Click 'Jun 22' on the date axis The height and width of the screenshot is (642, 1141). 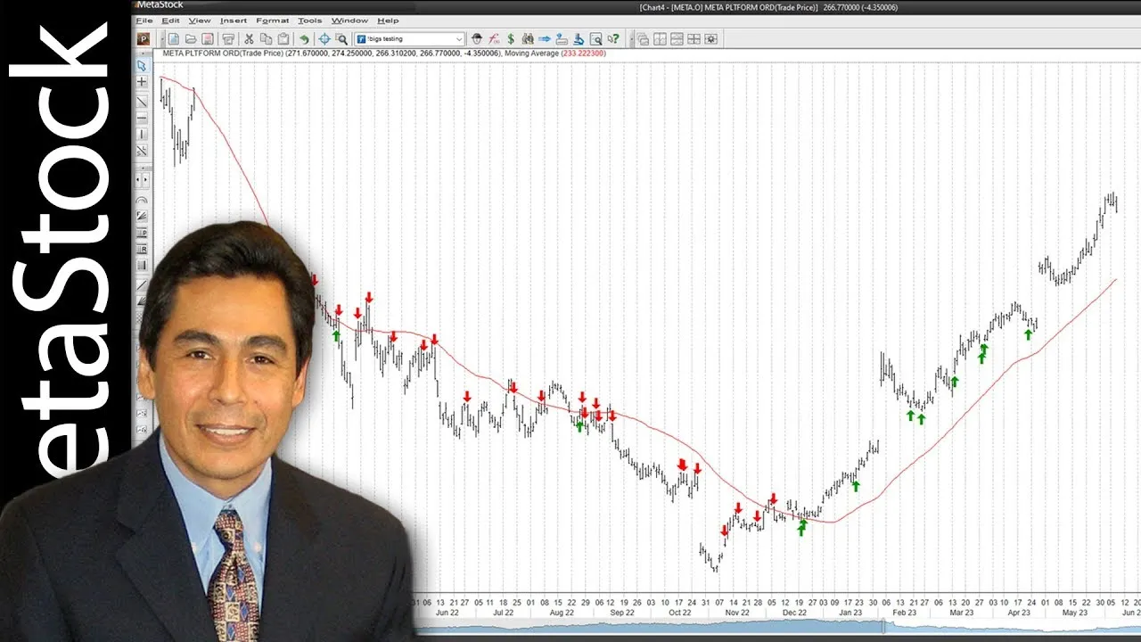point(447,613)
